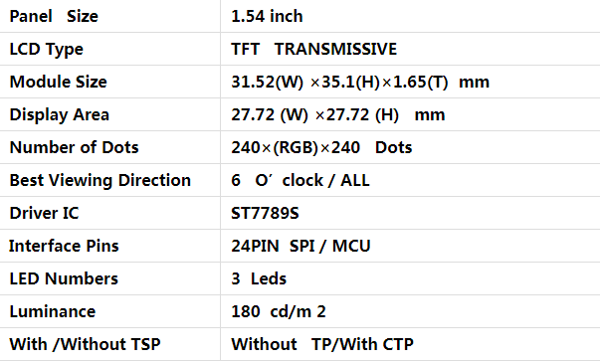Select the 180 cd/m 2 luminance value
600x364 pixels.
[279, 312]
